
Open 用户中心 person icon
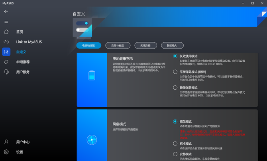coord(6,142)
